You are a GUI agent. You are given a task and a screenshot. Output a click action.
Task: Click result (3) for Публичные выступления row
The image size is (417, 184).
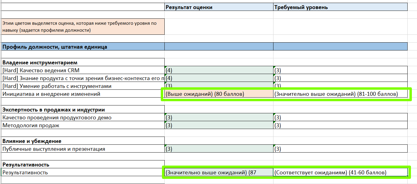(219, 149)
